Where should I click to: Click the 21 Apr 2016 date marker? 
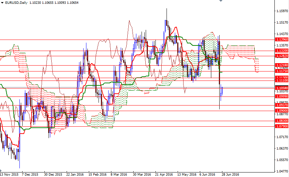[x=164, y=174]
